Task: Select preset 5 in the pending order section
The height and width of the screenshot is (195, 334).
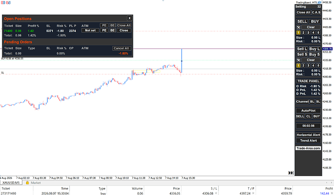Action: pyautogui.click(x=318, y=66)
